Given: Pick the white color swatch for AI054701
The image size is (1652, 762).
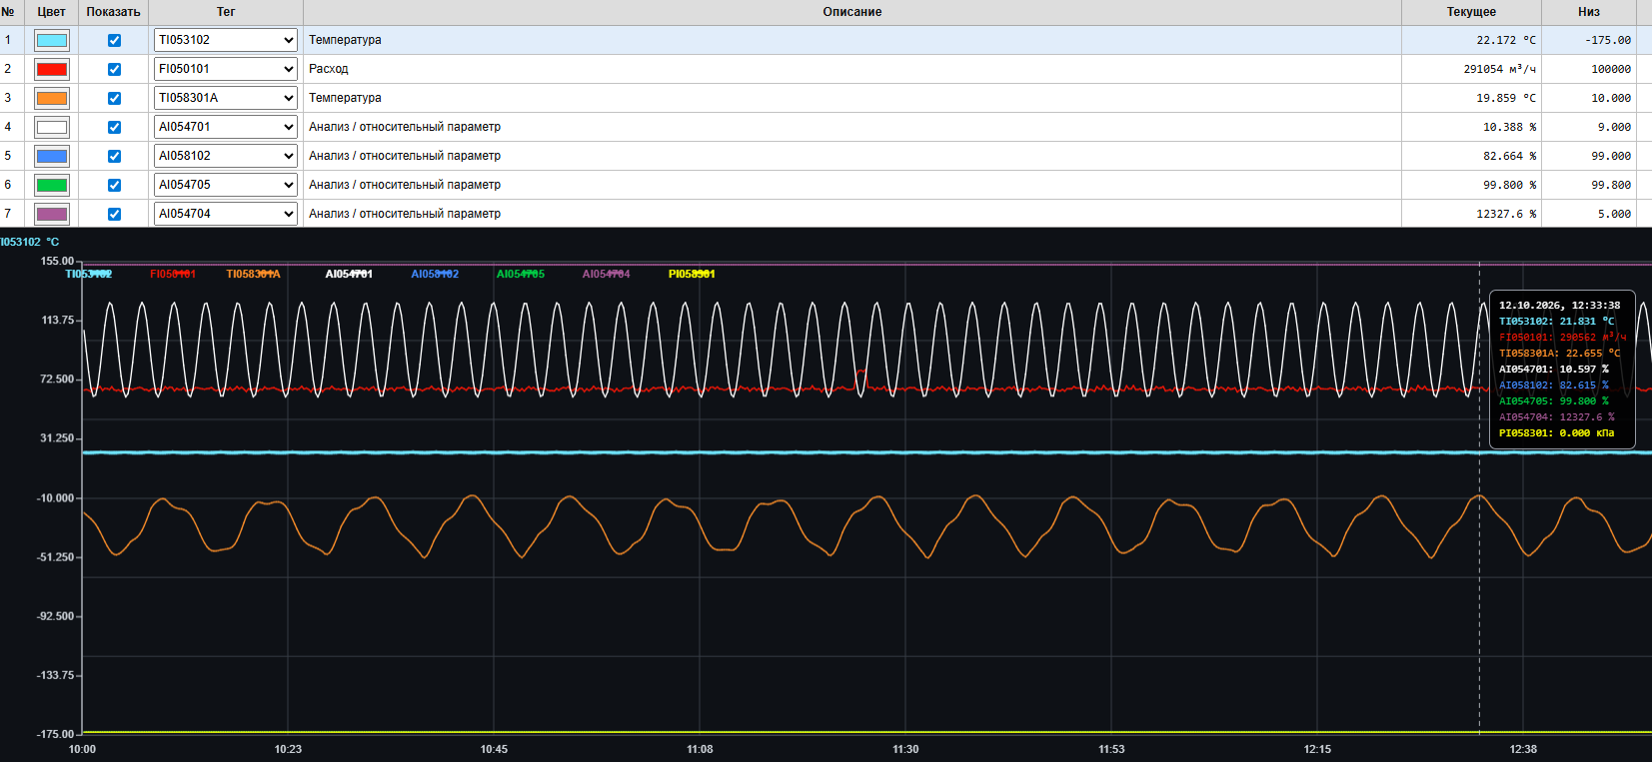Looking at the screenshot, I should click(x=52, y=128).
